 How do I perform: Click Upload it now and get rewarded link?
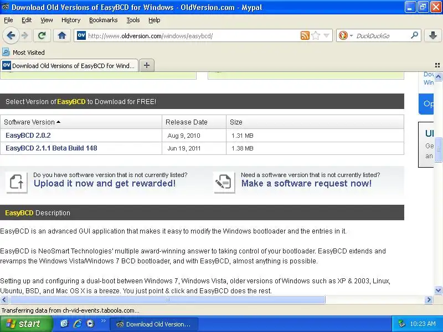click(x=105, y=184)
